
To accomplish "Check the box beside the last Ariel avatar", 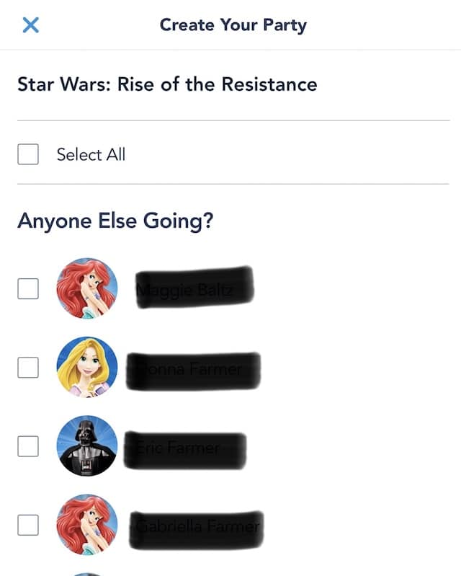I will tap(28, 525).
